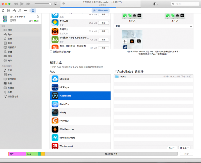
Task: Select Kinsky in file sharing list
Action: [80, 112]
